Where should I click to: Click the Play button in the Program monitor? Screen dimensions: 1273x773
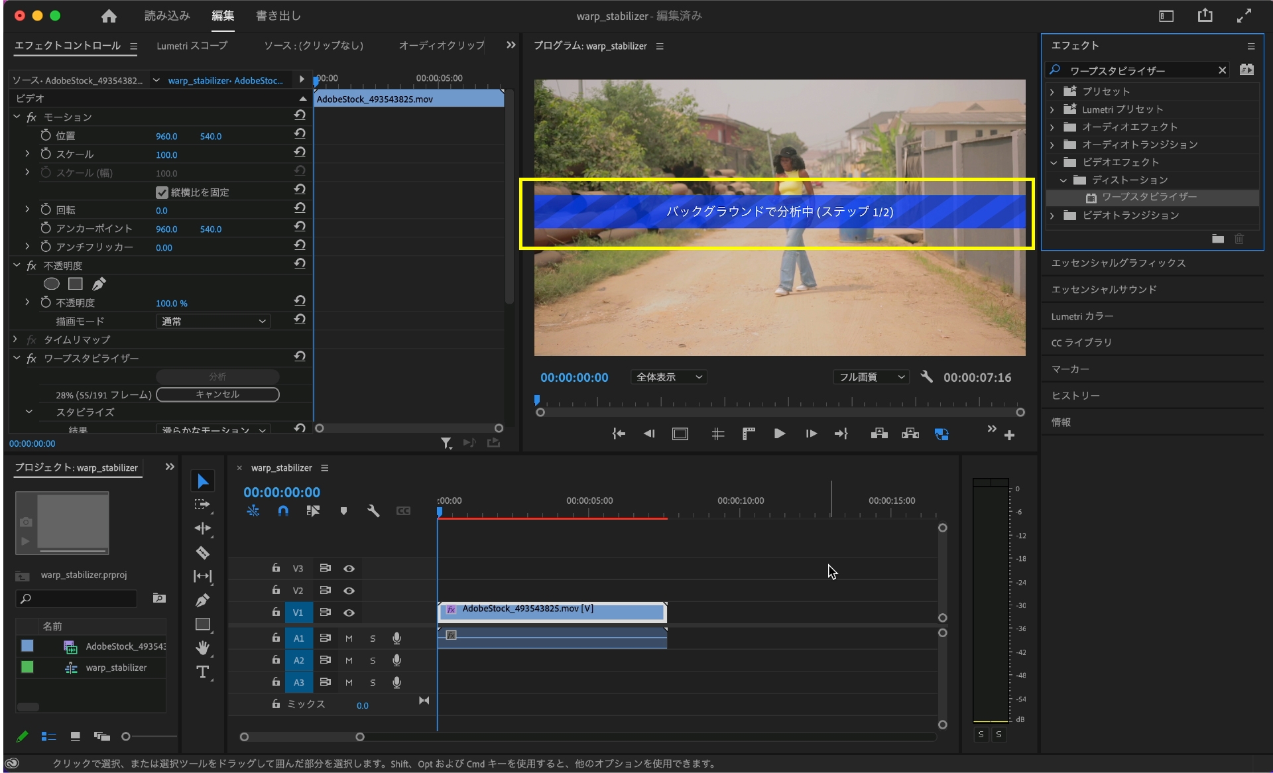(x=780, y=434)
